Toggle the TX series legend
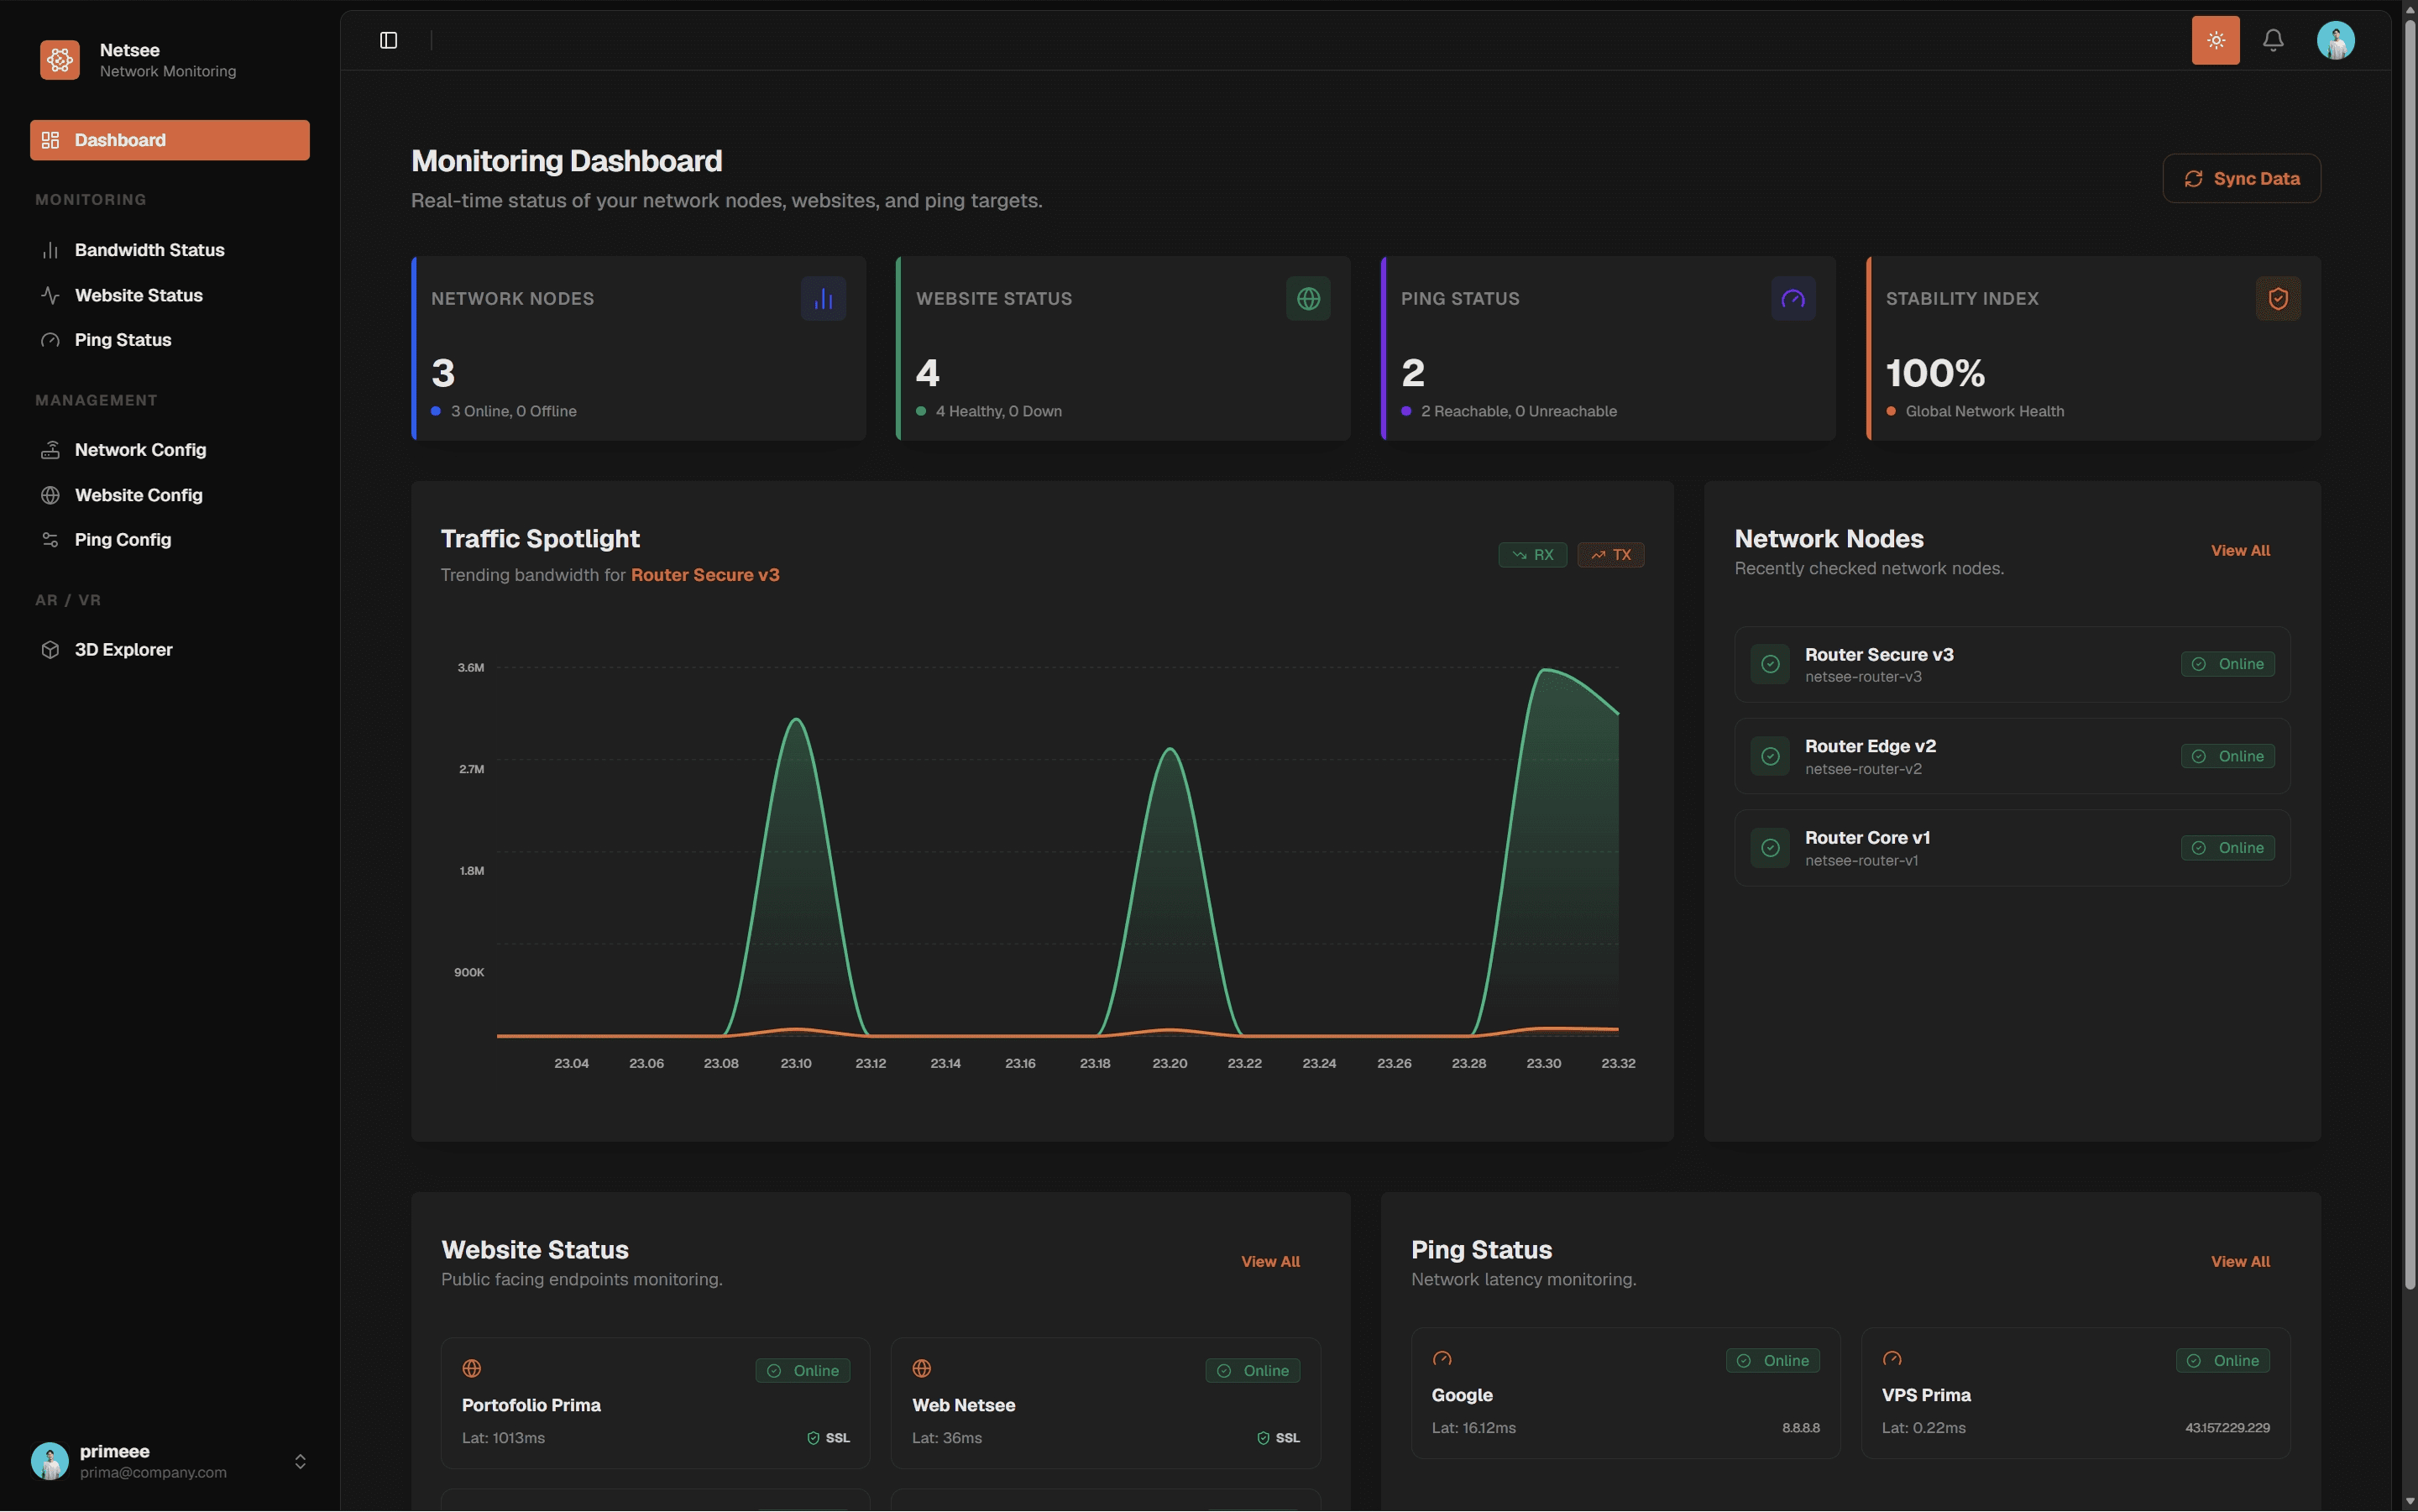This screenshot has width=2418, height=1512. (1610, 555)
